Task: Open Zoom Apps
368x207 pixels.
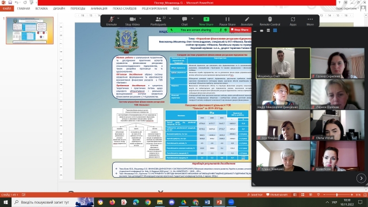Action: click(293, 21)
